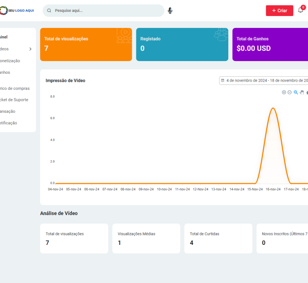The image size is (308, 283).
Task: Open Histórico de compras sidebar item
Action: pos(15,88)
